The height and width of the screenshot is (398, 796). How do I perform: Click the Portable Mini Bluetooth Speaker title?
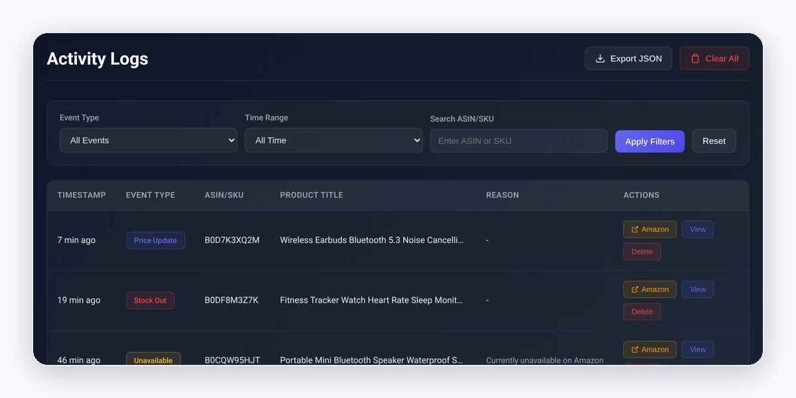pos(371,360)
